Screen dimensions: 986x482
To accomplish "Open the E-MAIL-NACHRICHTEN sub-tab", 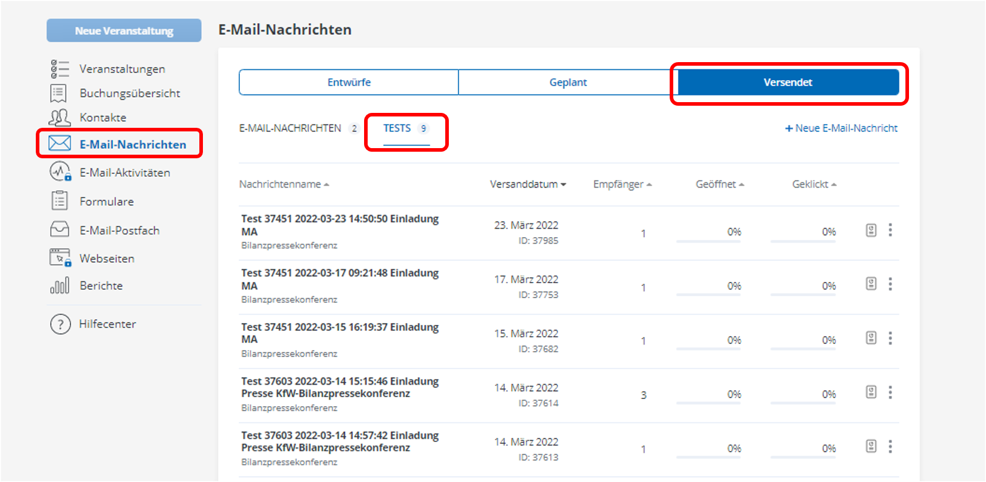I will coord(298,128).
